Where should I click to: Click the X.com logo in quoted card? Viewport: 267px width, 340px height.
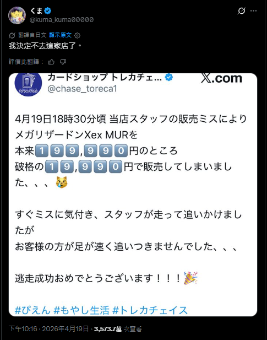(221, 78)
